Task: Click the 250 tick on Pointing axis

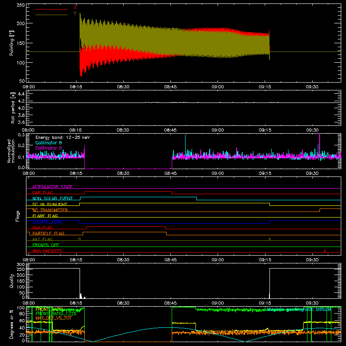Action: [x=21, y=5]
